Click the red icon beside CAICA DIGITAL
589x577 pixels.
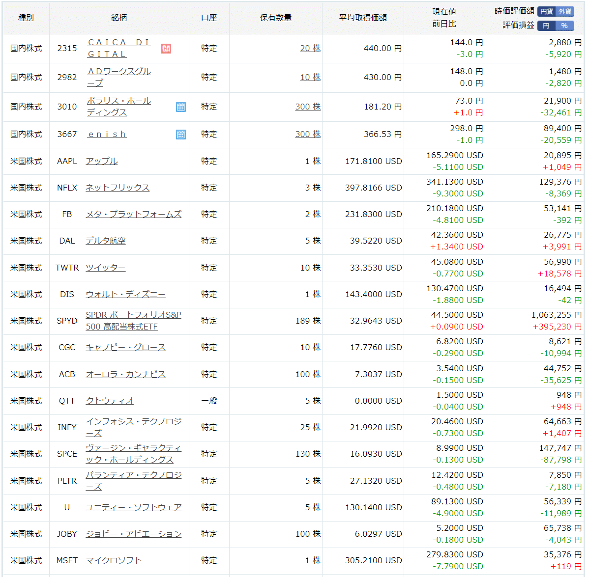[166, 49]
